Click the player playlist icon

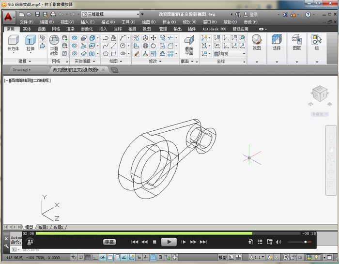click(x=260, y=242)
